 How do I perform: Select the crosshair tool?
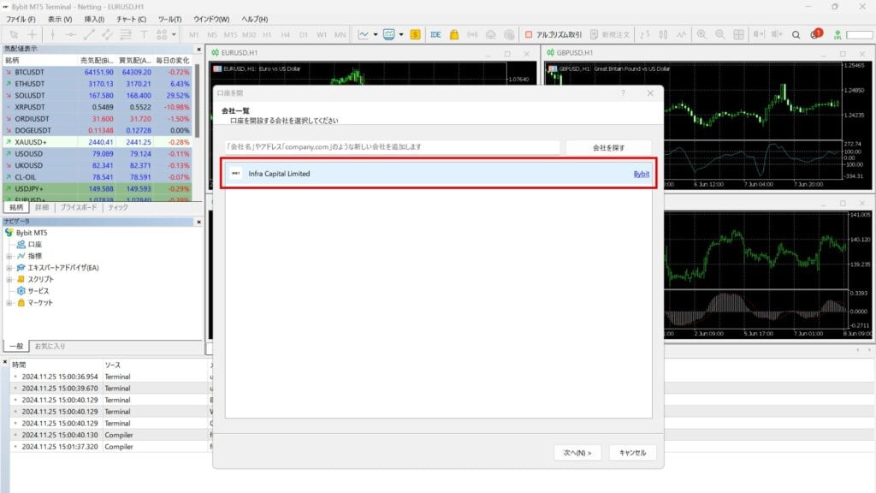33,34
